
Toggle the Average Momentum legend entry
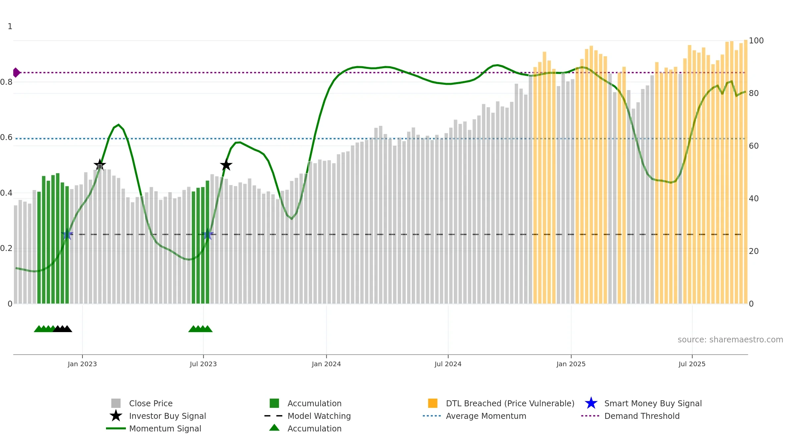pyautogui.click(x=474, y=416)
